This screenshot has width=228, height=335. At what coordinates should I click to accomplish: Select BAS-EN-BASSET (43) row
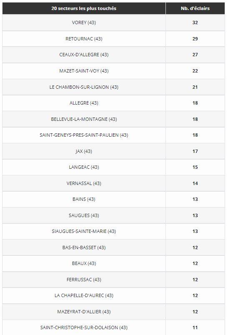click(113, 247)
